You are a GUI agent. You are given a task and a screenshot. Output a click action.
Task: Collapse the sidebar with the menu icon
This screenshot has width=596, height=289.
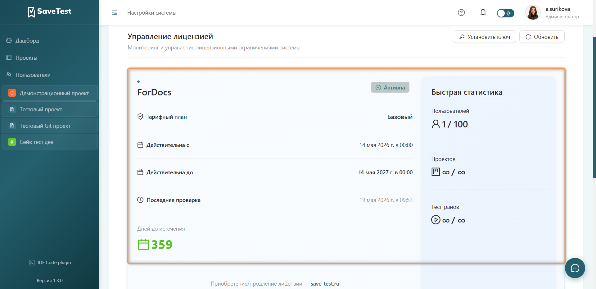[x=115, y=13]
